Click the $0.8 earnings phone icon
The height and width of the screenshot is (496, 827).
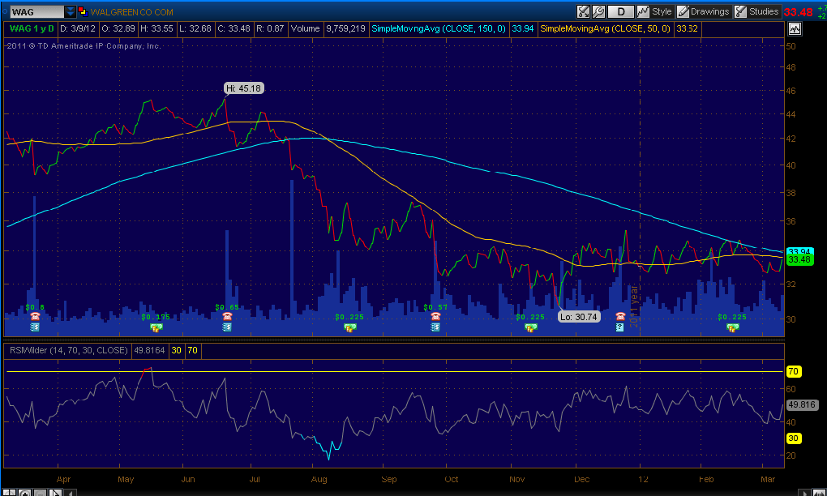tap(35, 316)
